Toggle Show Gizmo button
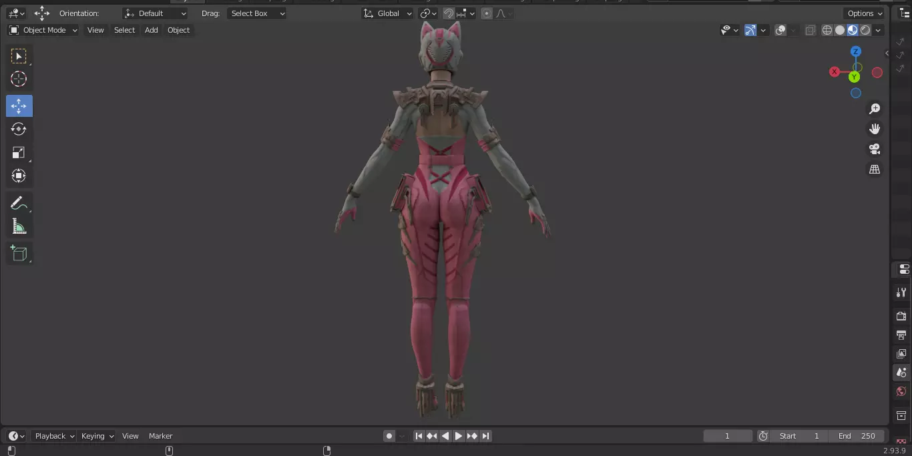The image size is (912, 456). coord(750,30)
